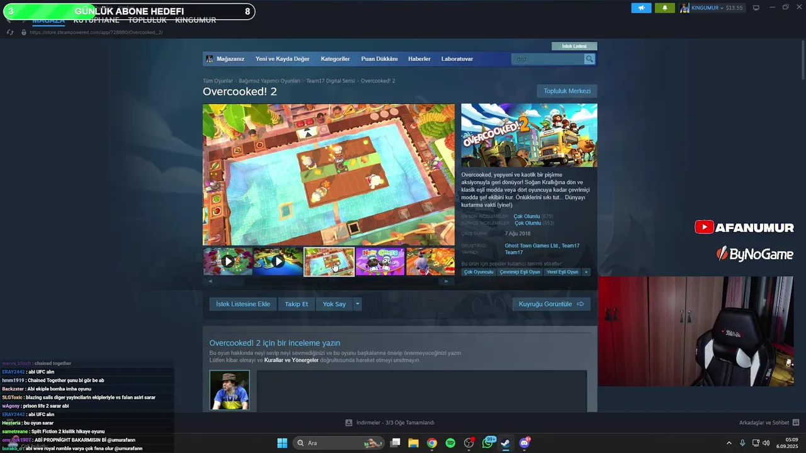Viewport: 806px width, 453px height.
Task: Reload the Steam store page
Action: (10, 32)
